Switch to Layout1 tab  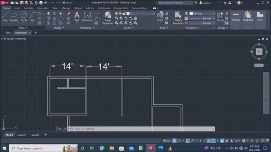[x=22, y=135]
